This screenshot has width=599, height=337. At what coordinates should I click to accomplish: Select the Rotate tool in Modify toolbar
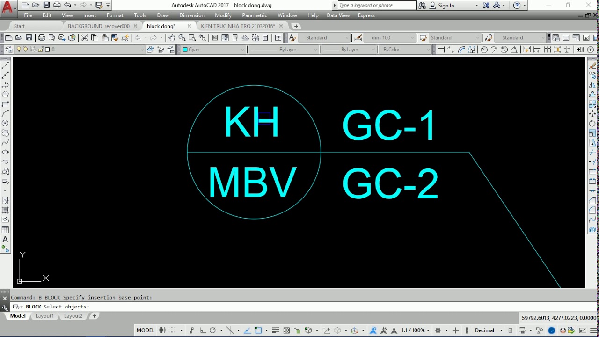click(592, 124)
